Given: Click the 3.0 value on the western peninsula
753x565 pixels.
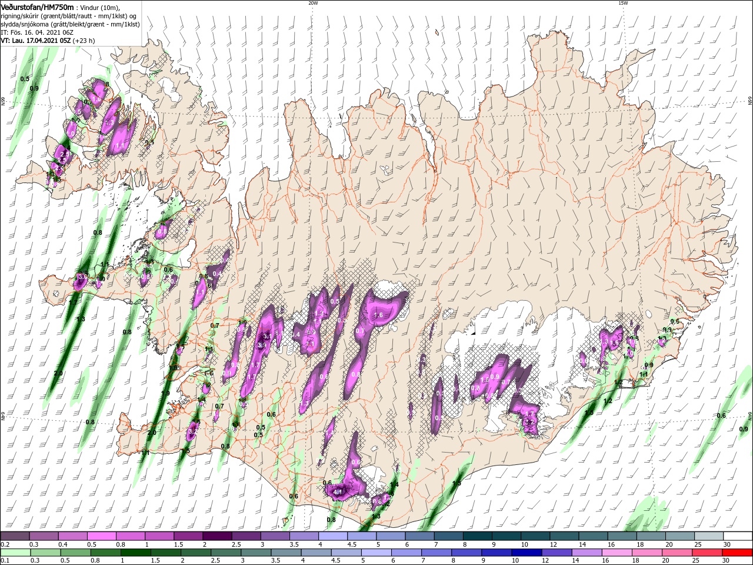Looking at the screenshot, I should point(83,276).
